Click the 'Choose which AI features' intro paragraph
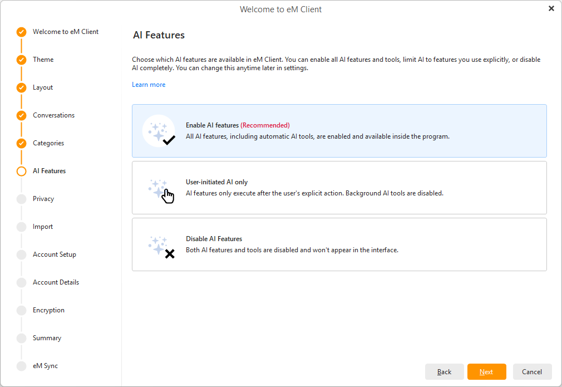Image resolution: width=562 pixels, height=387 pixels. coord(336,64)
